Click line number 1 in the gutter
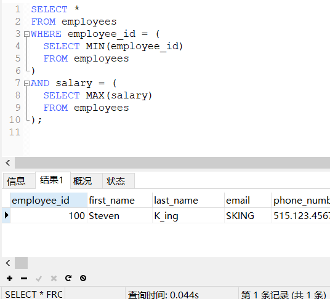Screen dimensions: 330x299 point(18,9)
